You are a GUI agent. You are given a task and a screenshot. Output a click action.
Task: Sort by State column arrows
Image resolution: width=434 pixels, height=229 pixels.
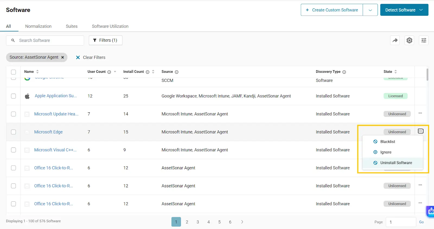click(x=395, y=72)
